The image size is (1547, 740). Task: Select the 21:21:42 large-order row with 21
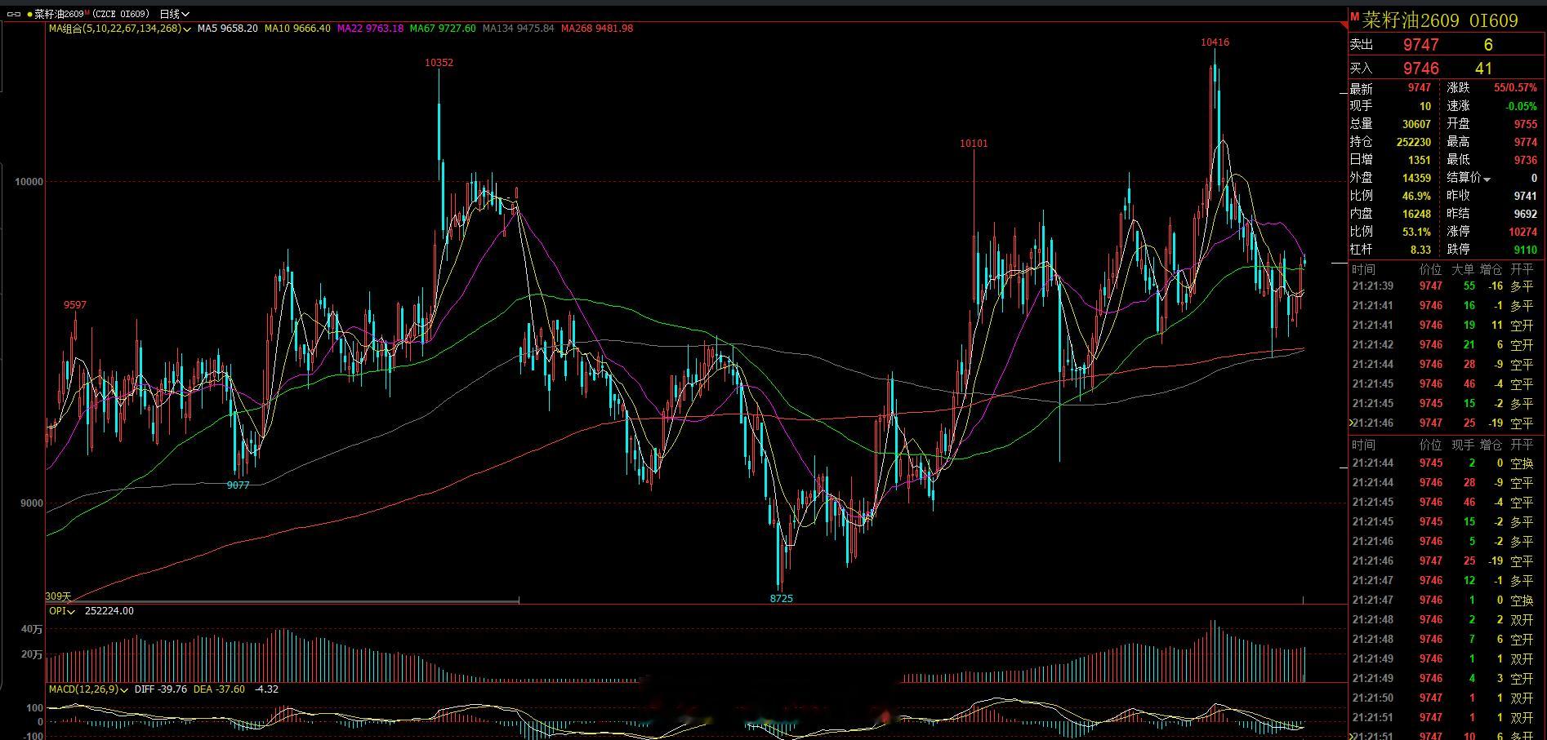[x=1444, y=345]
